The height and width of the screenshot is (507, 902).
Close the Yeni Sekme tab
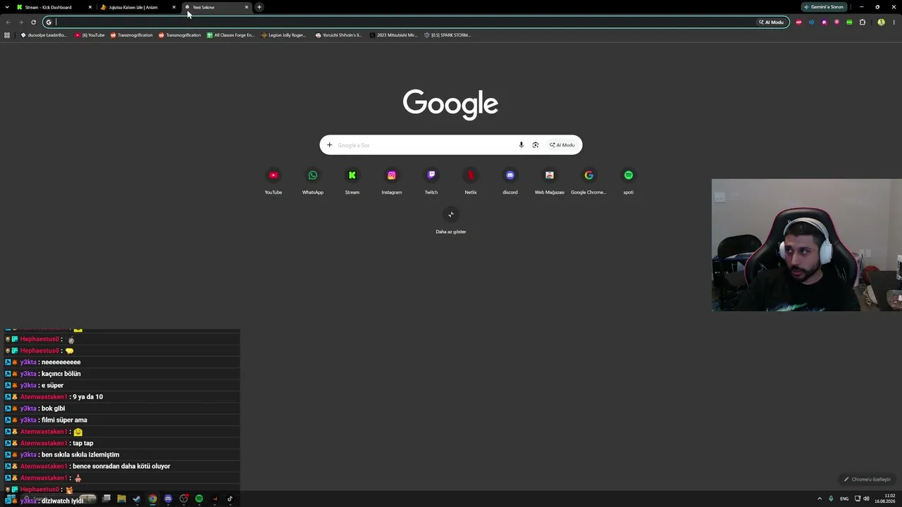click(x=247, y=7)
